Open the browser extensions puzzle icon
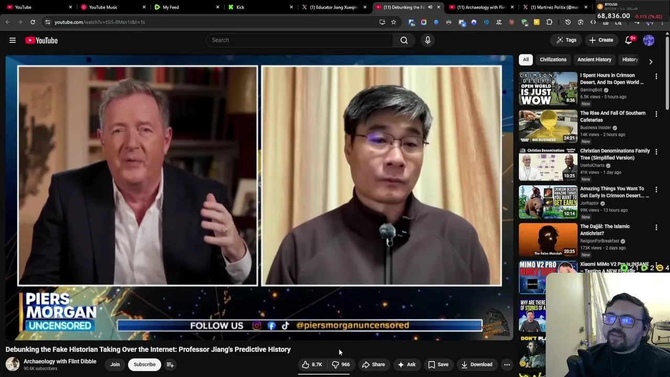This screenshot has height=377, width=670. 549,22
